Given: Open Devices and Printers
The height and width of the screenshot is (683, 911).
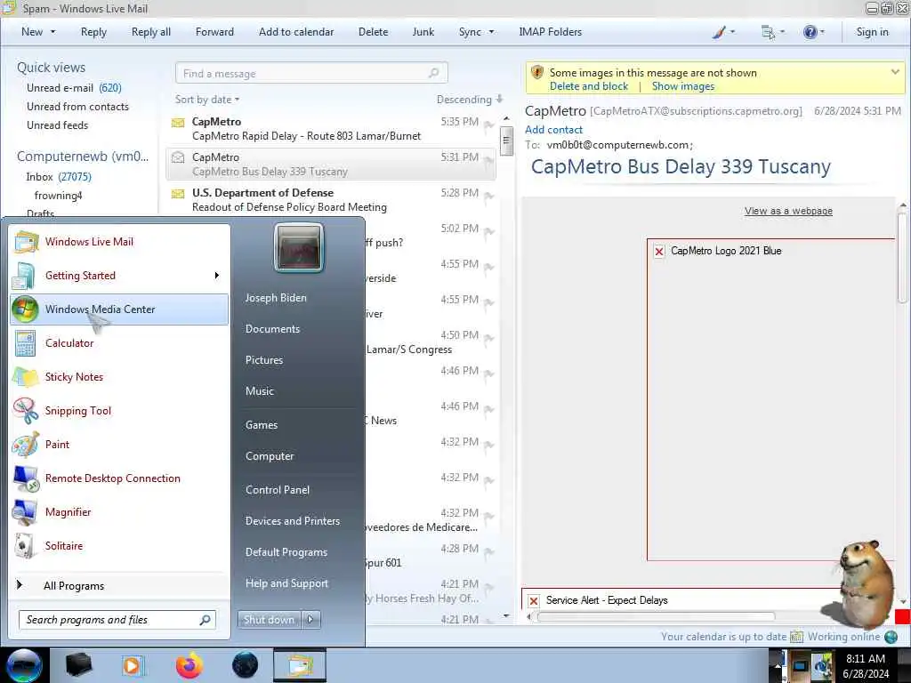Looking at the screenshot, I should 292,521.
